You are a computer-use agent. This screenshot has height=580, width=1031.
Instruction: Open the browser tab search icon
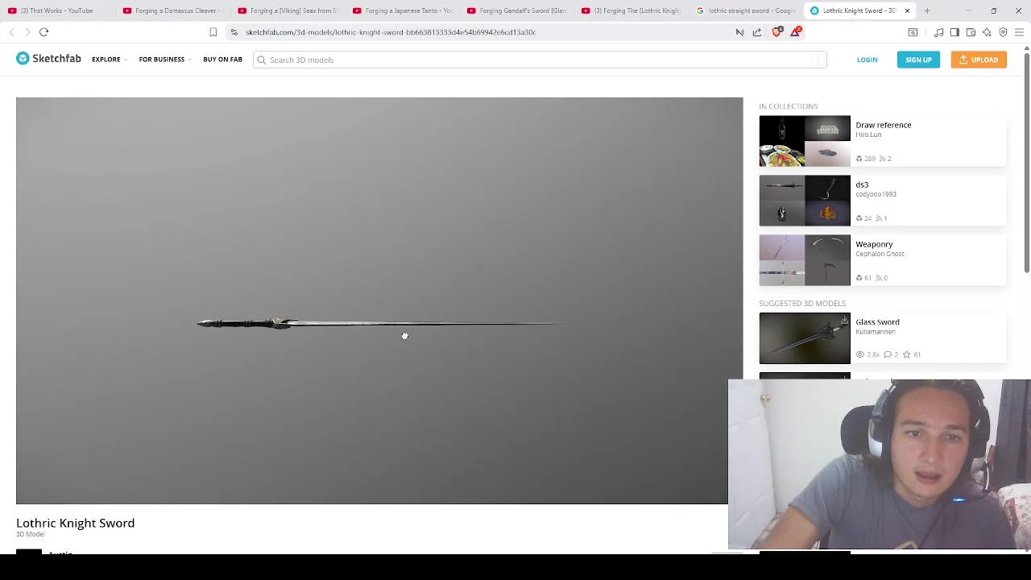[x=913, y=32]
